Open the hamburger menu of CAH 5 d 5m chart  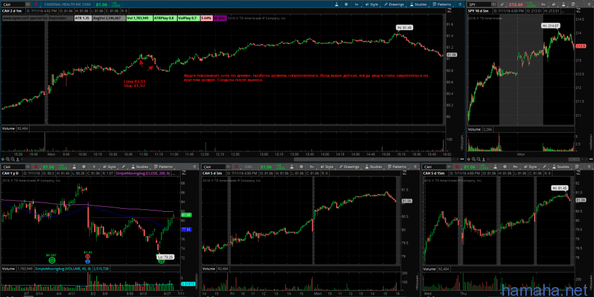coord(415,167)
